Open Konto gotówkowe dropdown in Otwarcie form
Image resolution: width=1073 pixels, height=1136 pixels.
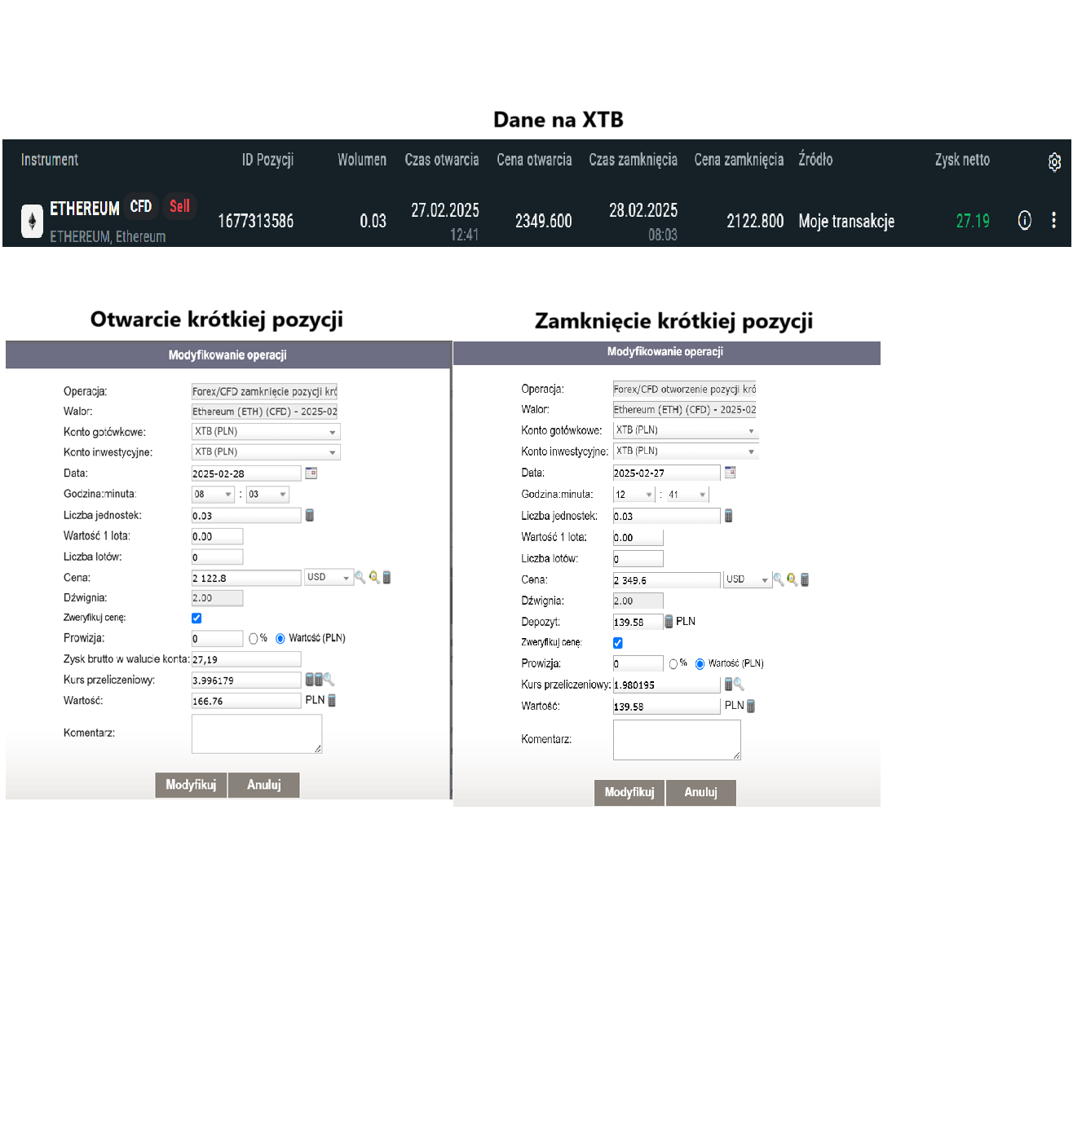266,431
